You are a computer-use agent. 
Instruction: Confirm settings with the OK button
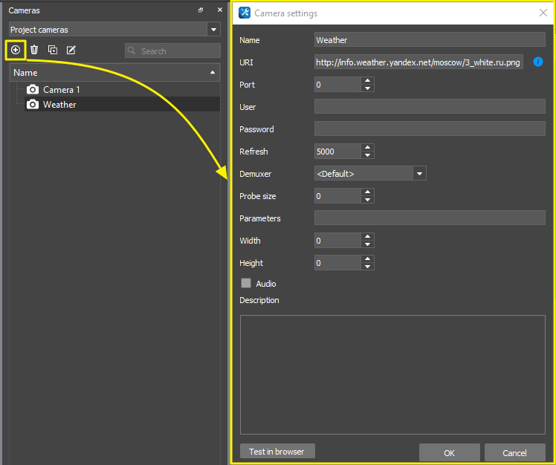coord(449,452)
